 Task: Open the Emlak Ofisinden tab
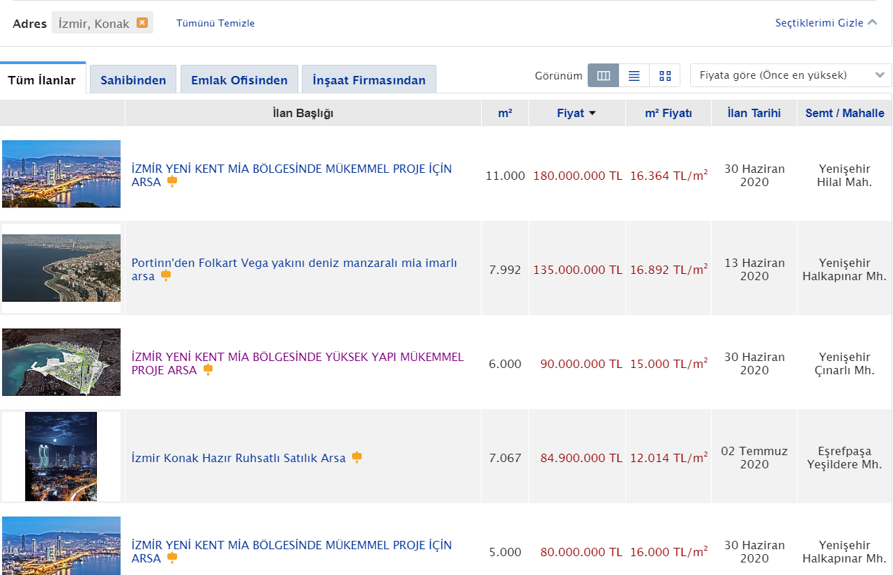(x=239, y=80)
